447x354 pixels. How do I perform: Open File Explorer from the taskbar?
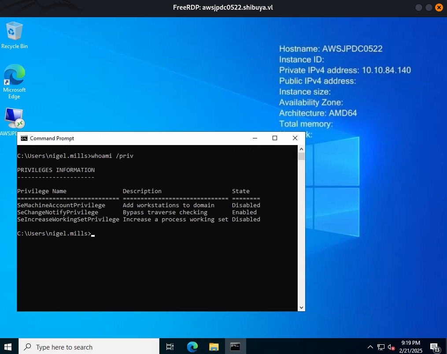coord(214,347)
